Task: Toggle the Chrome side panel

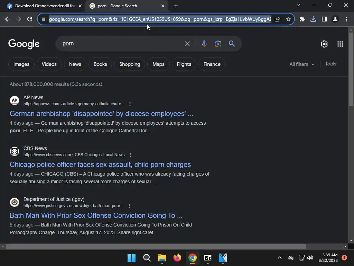Action: 324,19
